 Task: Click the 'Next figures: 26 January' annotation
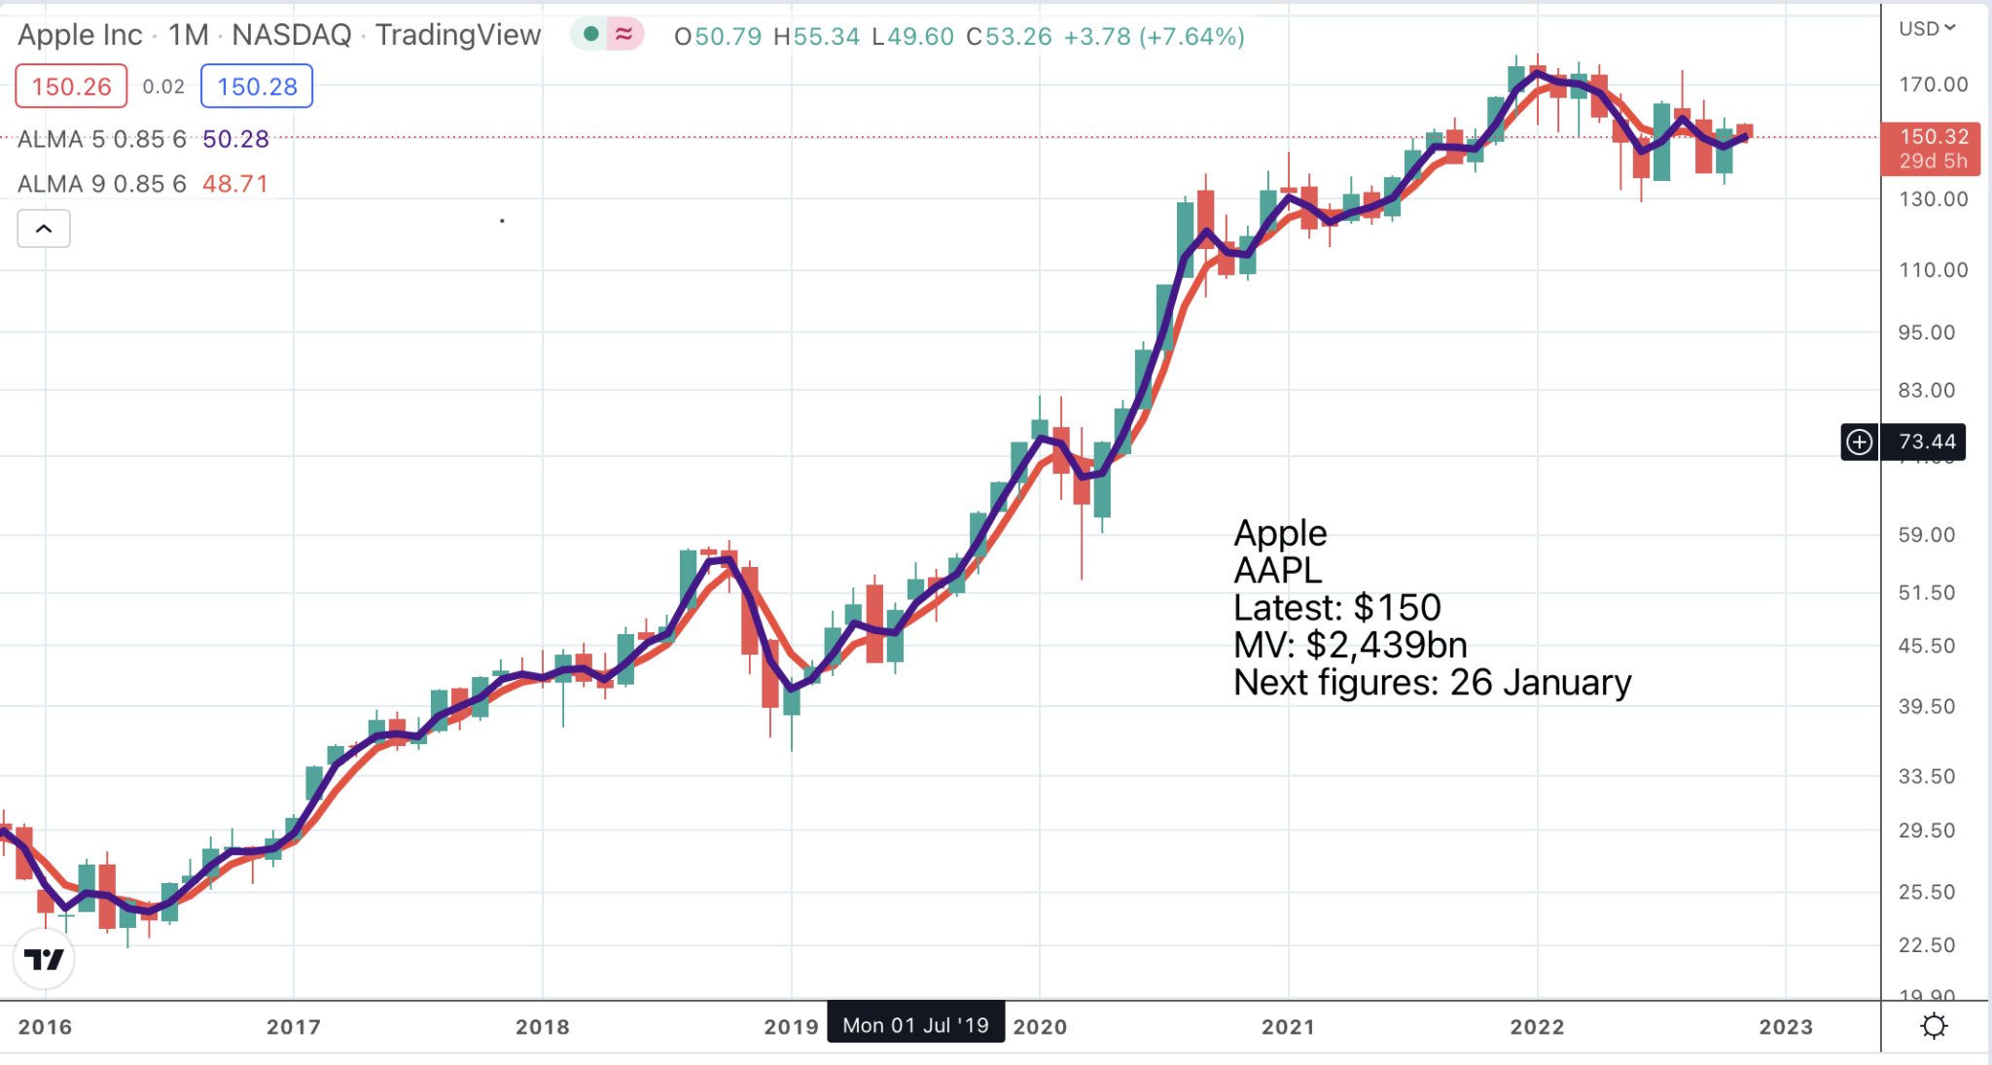pos(1432,683)
